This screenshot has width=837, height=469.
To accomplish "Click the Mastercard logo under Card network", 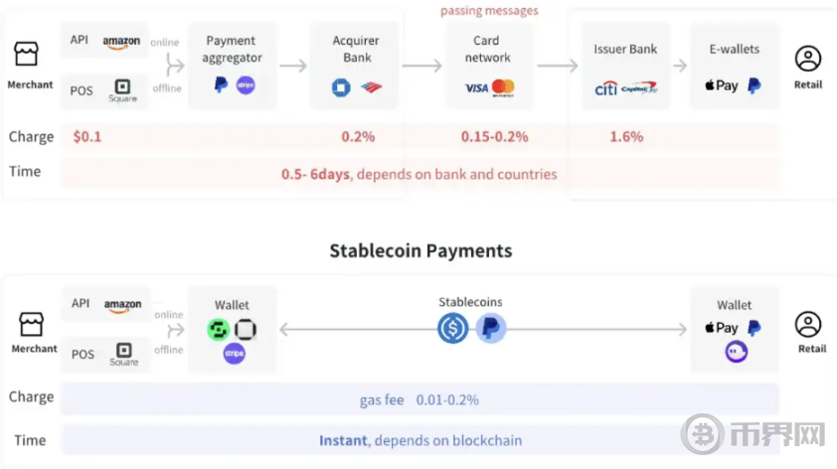I will pyautogui.click(x=503, y=87).
